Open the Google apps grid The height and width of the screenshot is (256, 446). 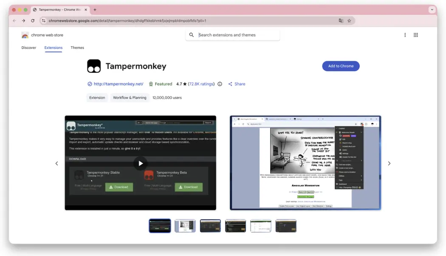point(415,35)
